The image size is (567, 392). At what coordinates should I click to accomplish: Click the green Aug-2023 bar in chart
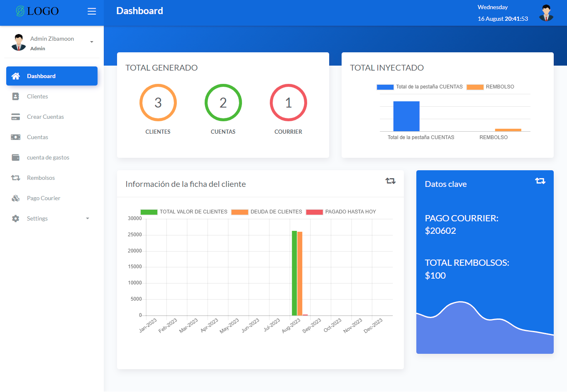(x=294, y=273)
